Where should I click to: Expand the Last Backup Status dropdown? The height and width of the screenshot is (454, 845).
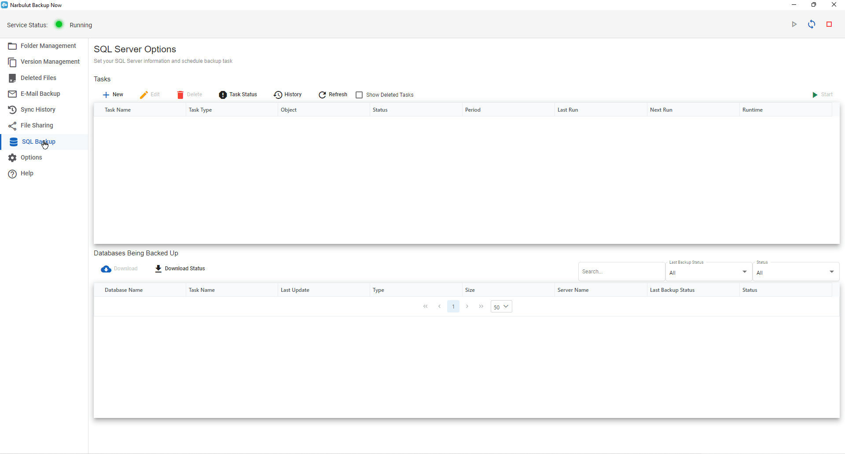point(709,272)
